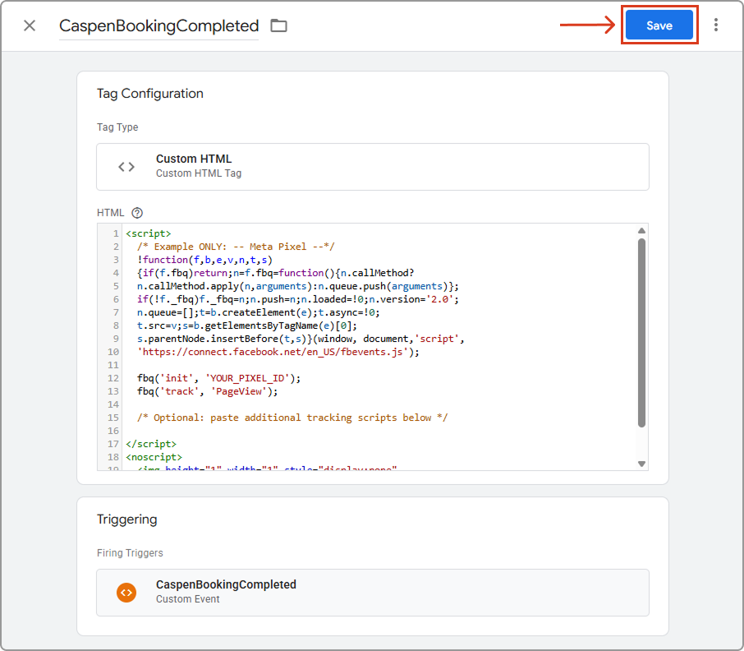
Task: Select the Custom HTML tag type row
Action: (x=372, y=167)
